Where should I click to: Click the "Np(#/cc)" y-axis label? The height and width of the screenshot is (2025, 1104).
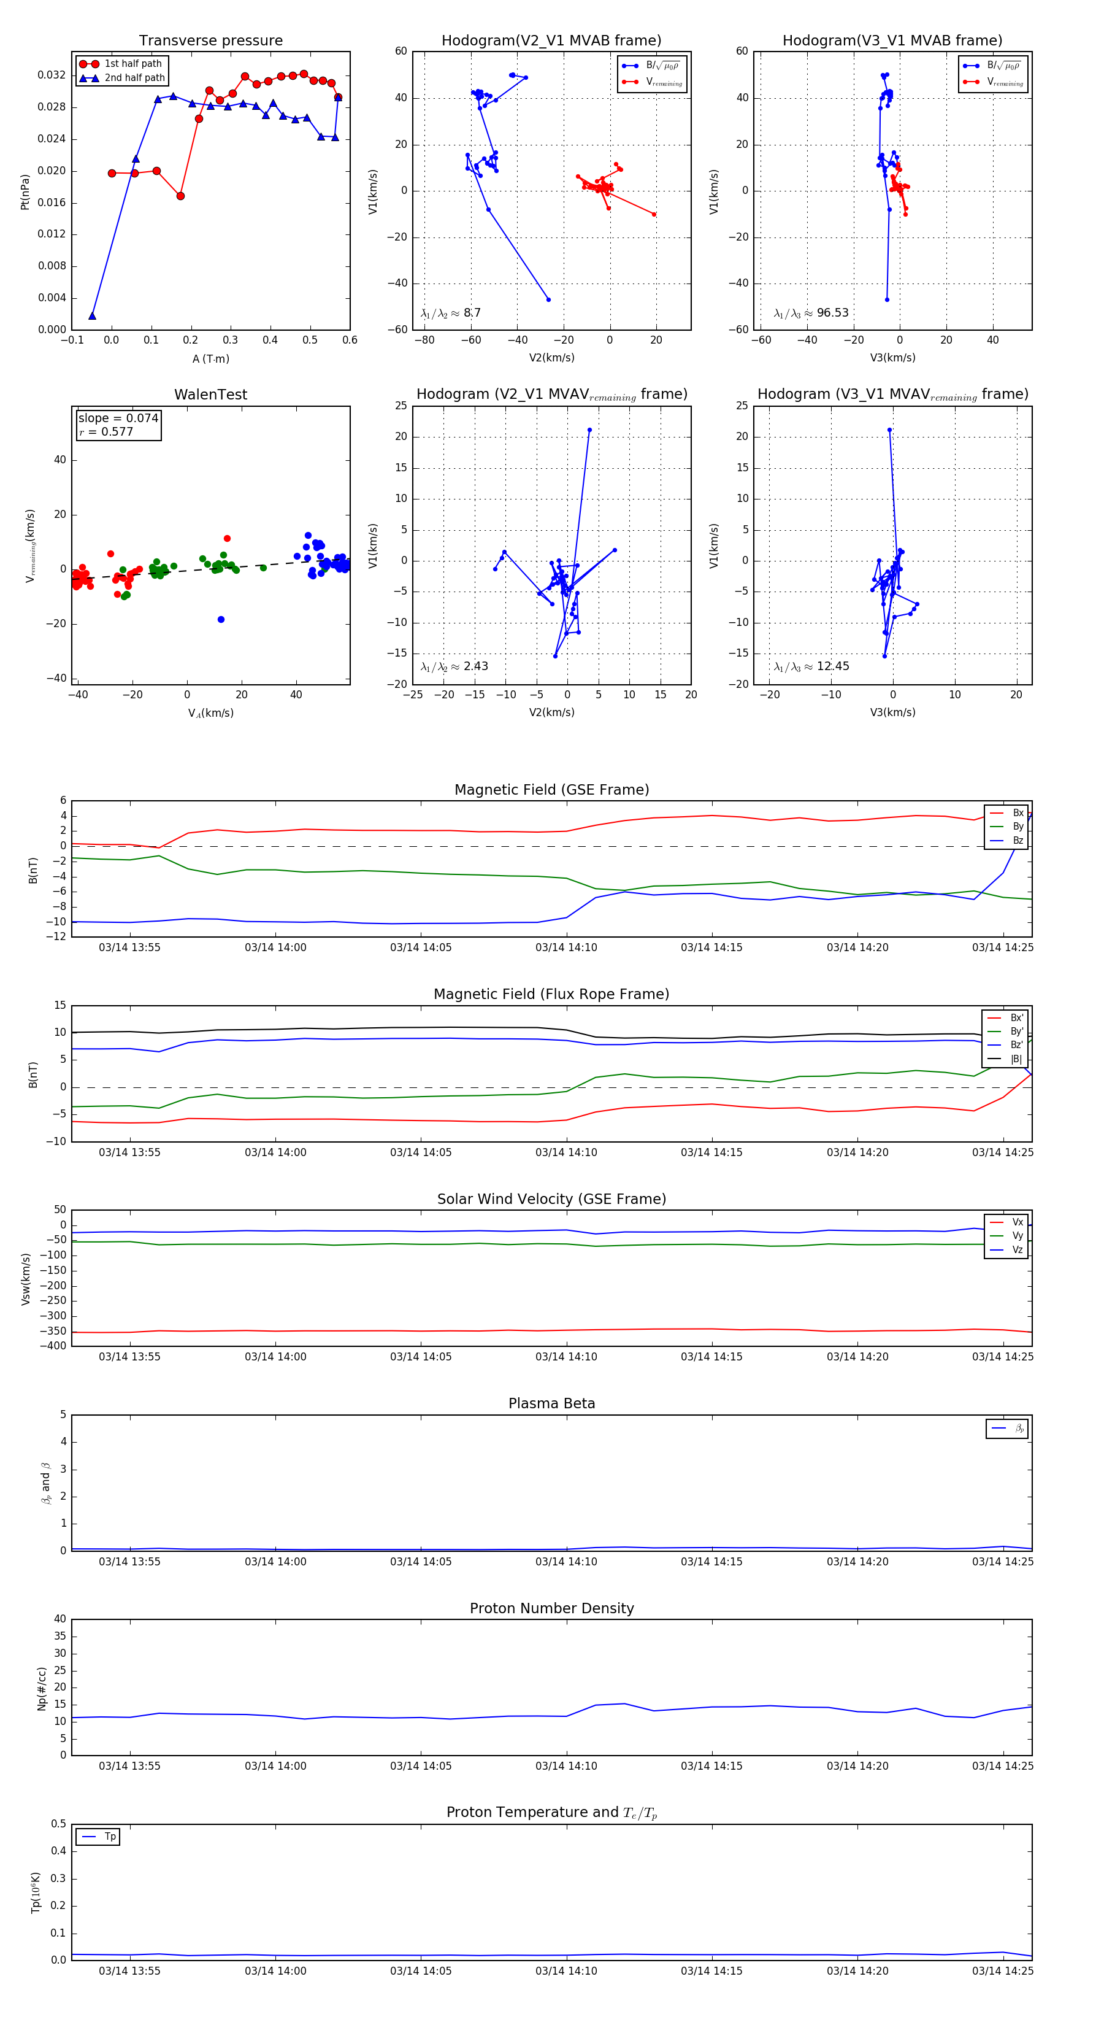tap(42, 1687)
